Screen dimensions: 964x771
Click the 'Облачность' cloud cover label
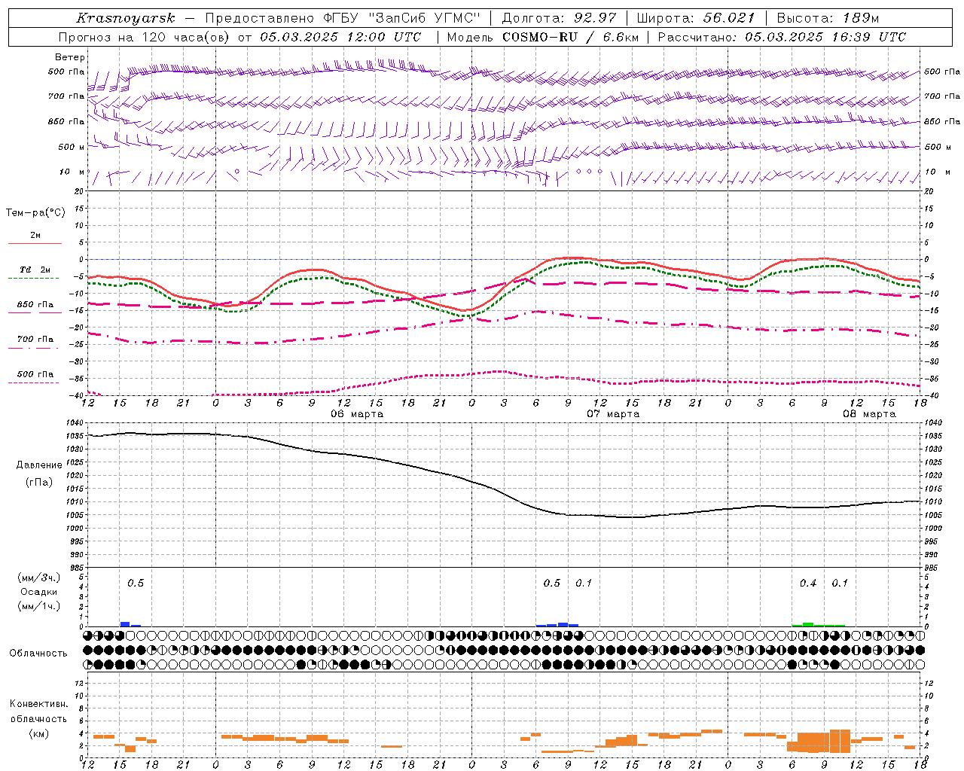[38, 653]
